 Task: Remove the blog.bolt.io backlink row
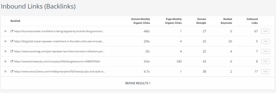coord(5,41)
